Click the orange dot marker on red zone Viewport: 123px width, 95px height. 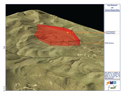[x=68, y=32]
